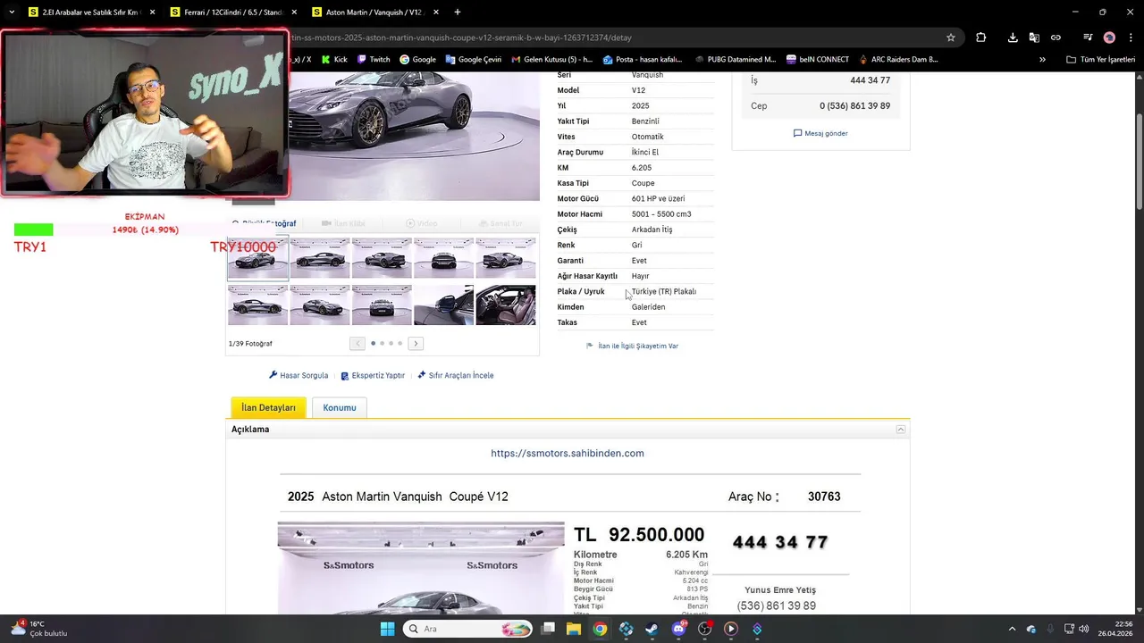This screenshot has height=643, width=1144.
Task: Open the side-view second thumbnail in top row
Action: click(319, 258)
